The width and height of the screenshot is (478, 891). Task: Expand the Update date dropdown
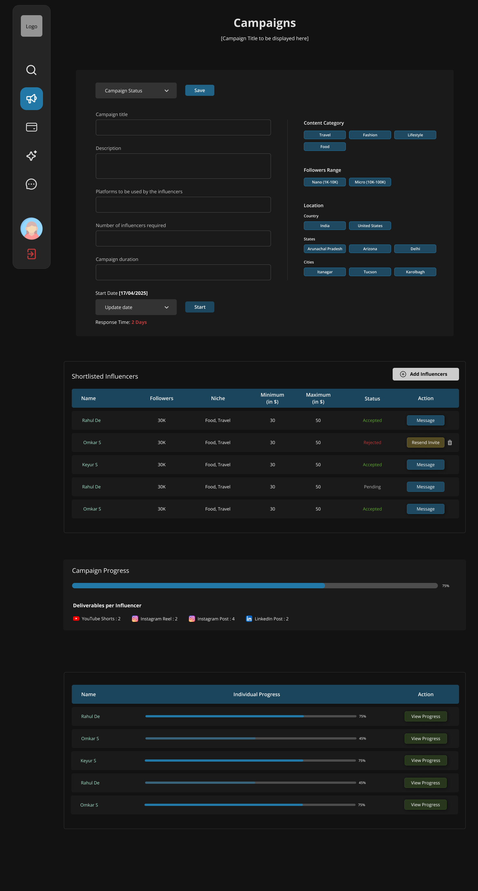[136, 307]
